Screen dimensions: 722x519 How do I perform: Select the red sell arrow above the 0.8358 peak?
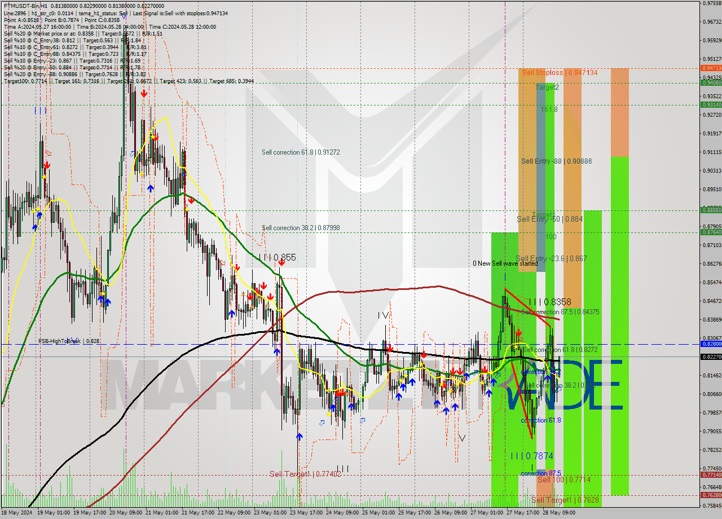pos(519,332)
